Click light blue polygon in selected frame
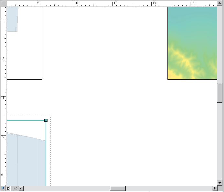This screenshot has width=224, height=192. (x=27, y=161)
